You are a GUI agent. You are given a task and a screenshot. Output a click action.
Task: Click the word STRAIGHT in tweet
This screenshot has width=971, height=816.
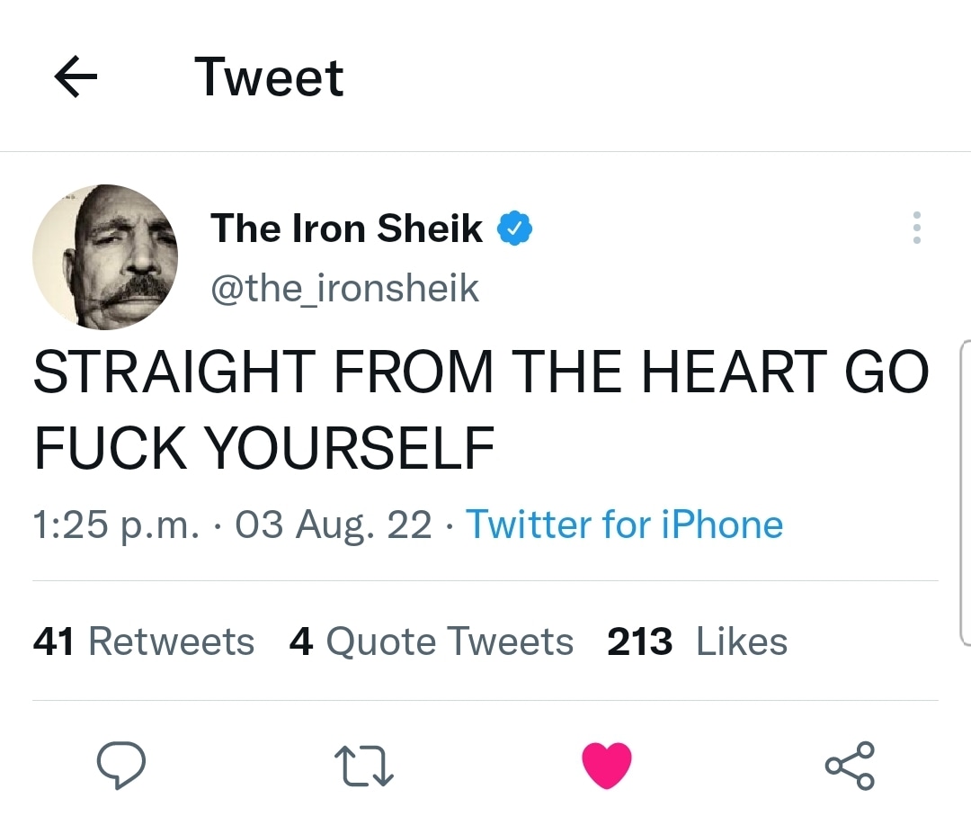coord(174,372)
